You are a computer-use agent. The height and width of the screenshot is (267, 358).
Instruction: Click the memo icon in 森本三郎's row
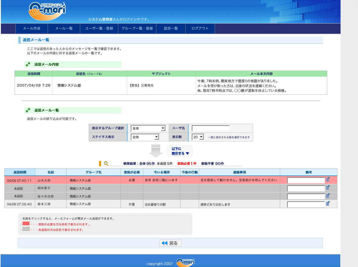pyautogui.click(x=328, y=204)
